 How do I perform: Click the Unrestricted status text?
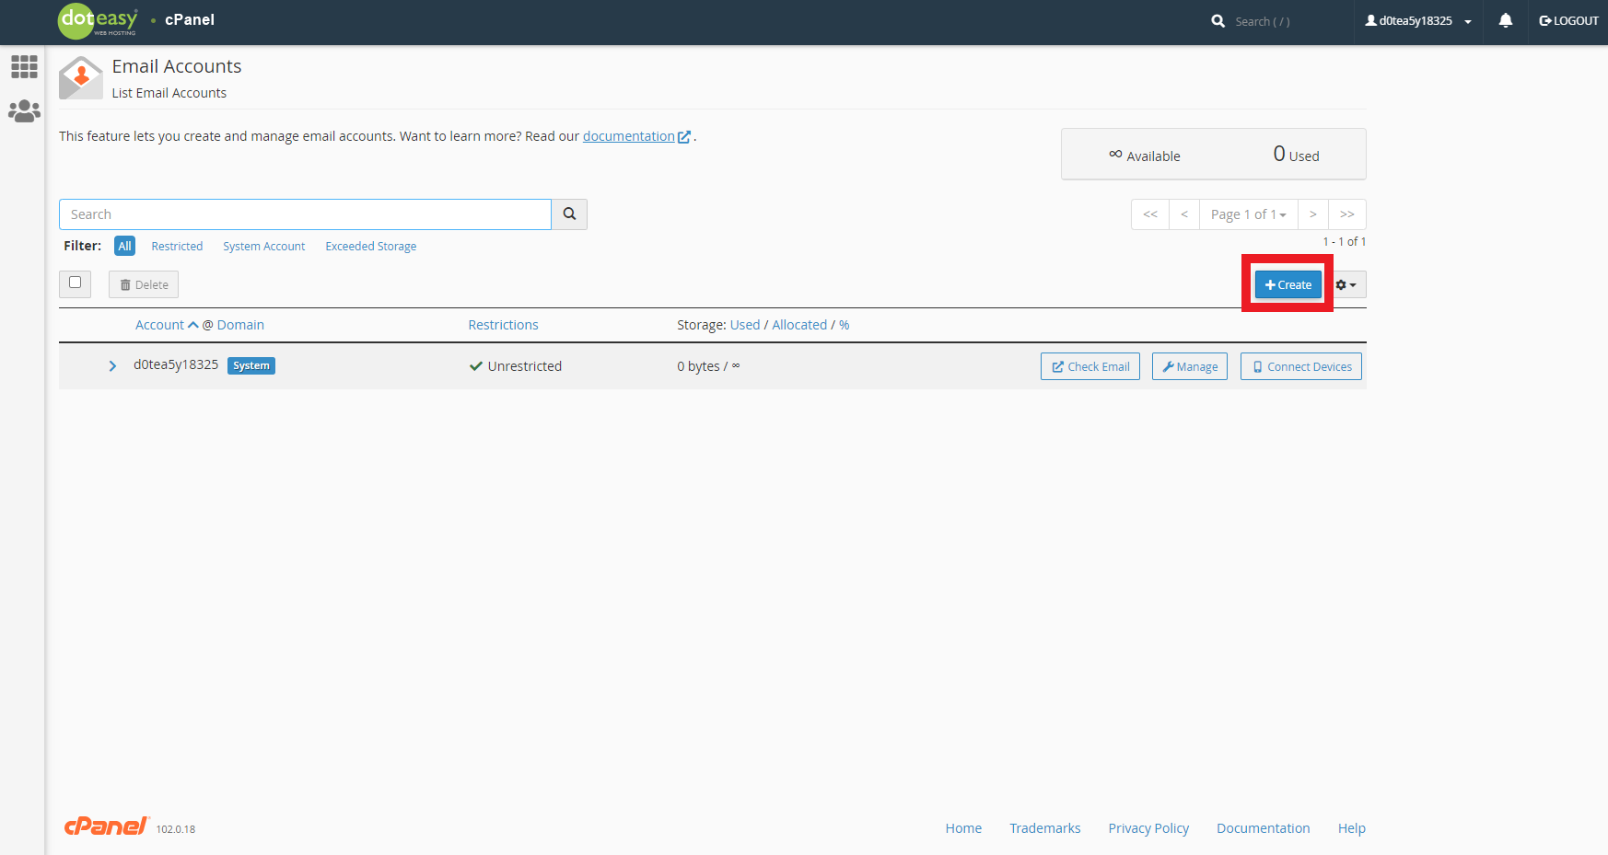pos(524,366)
